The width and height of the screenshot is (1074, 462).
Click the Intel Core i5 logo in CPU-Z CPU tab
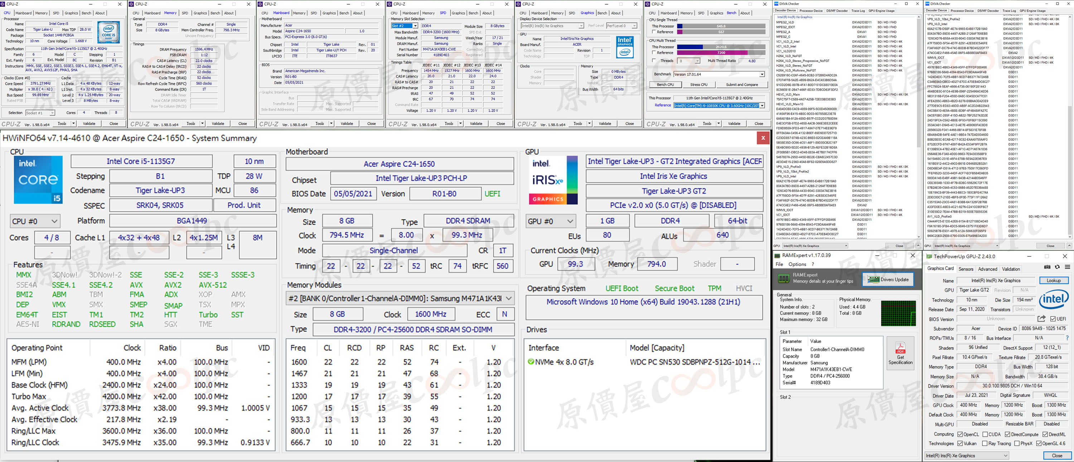[x=108, y=32]
